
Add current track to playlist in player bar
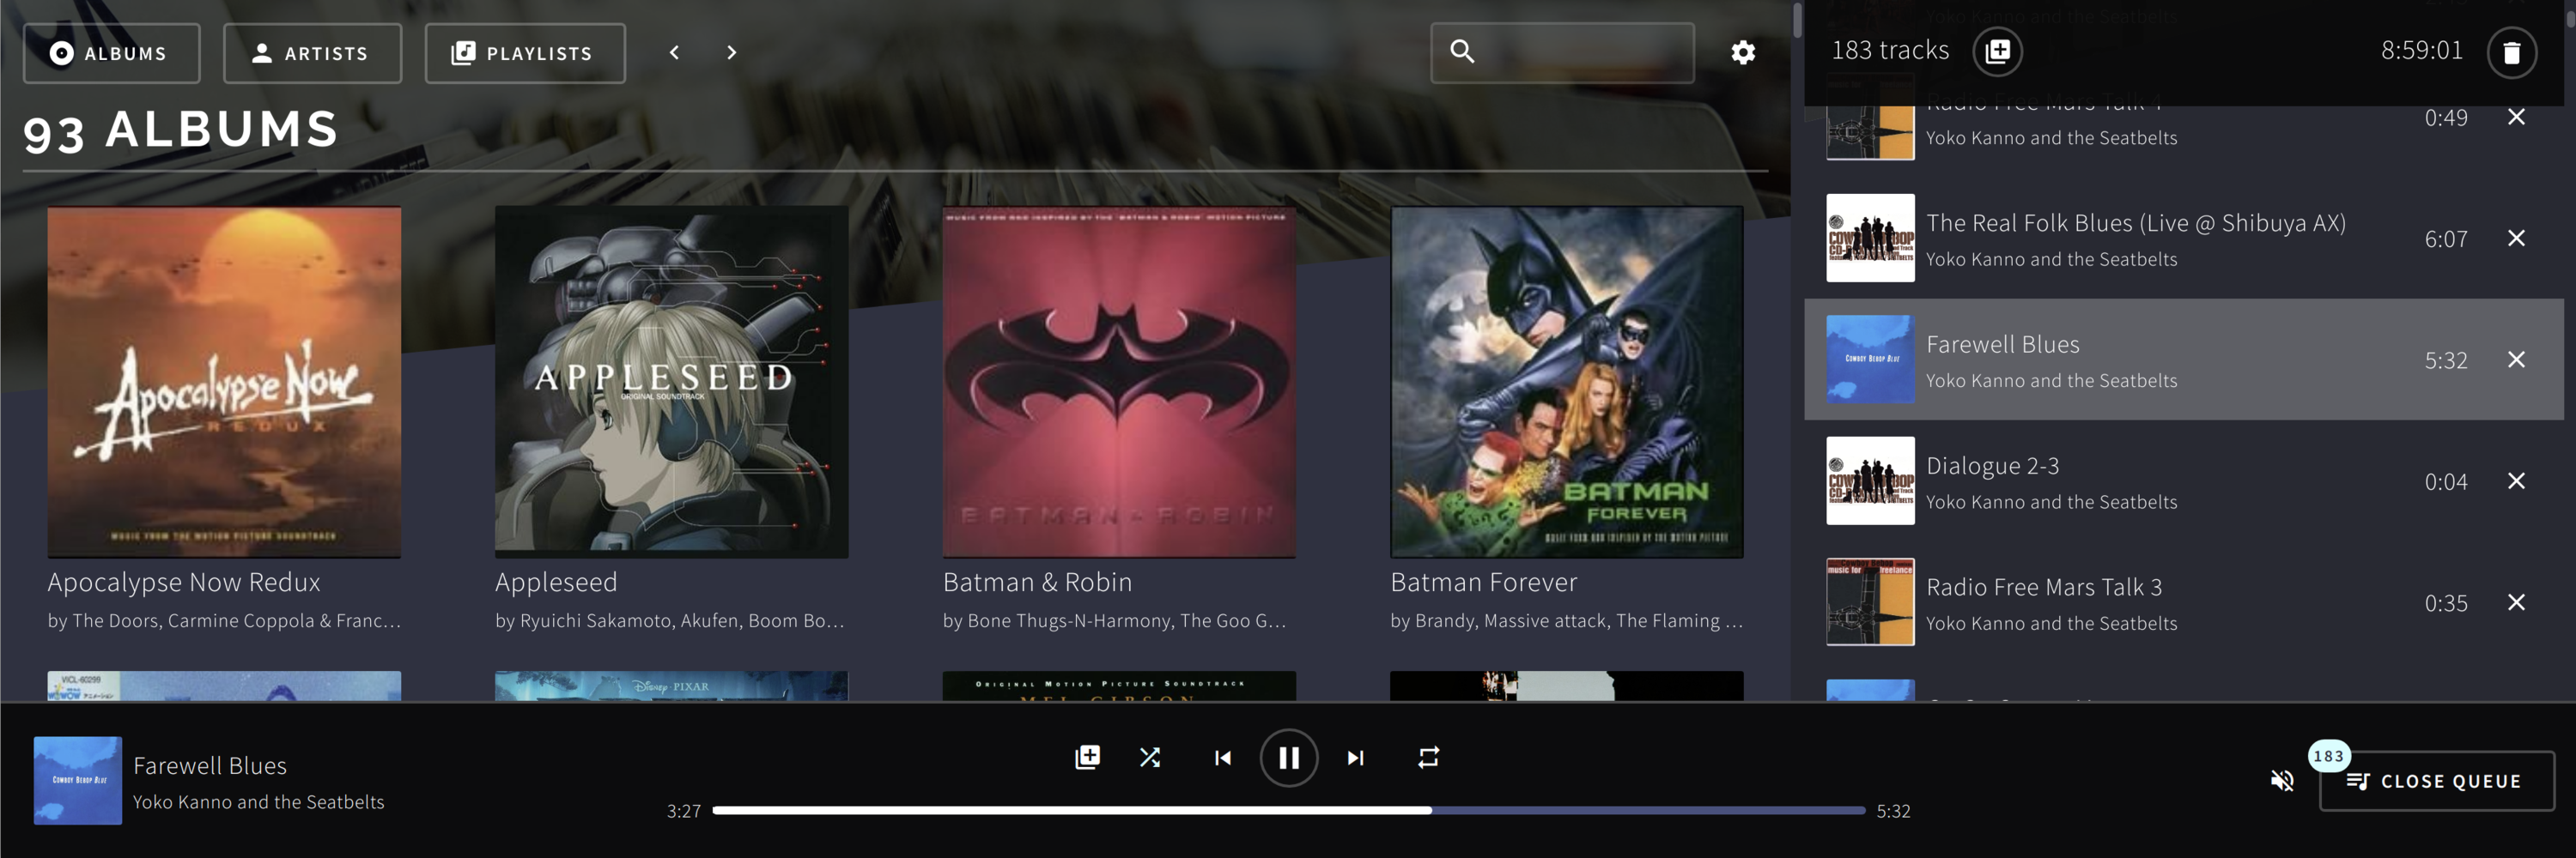1087,757
